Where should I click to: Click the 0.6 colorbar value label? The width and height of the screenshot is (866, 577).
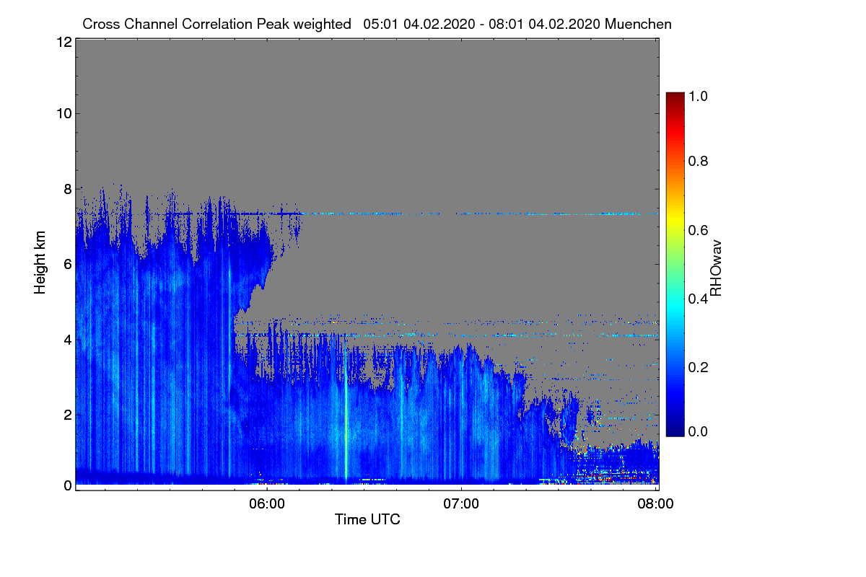tap(699, 230)
